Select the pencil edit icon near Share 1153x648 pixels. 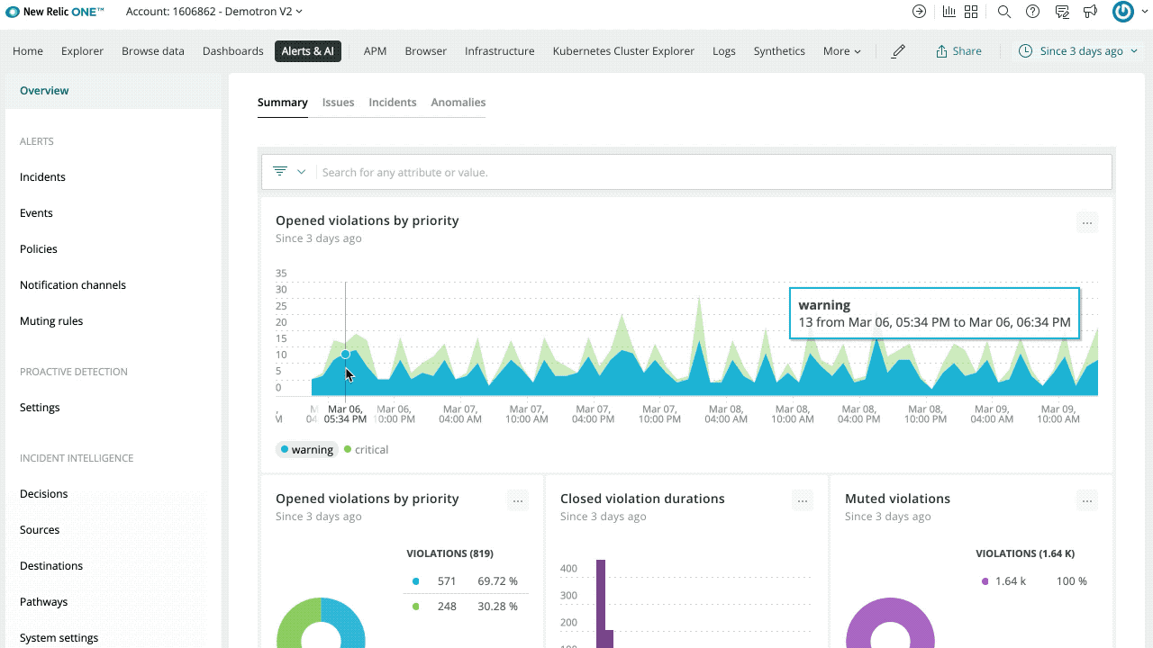(x=898, y=51)
